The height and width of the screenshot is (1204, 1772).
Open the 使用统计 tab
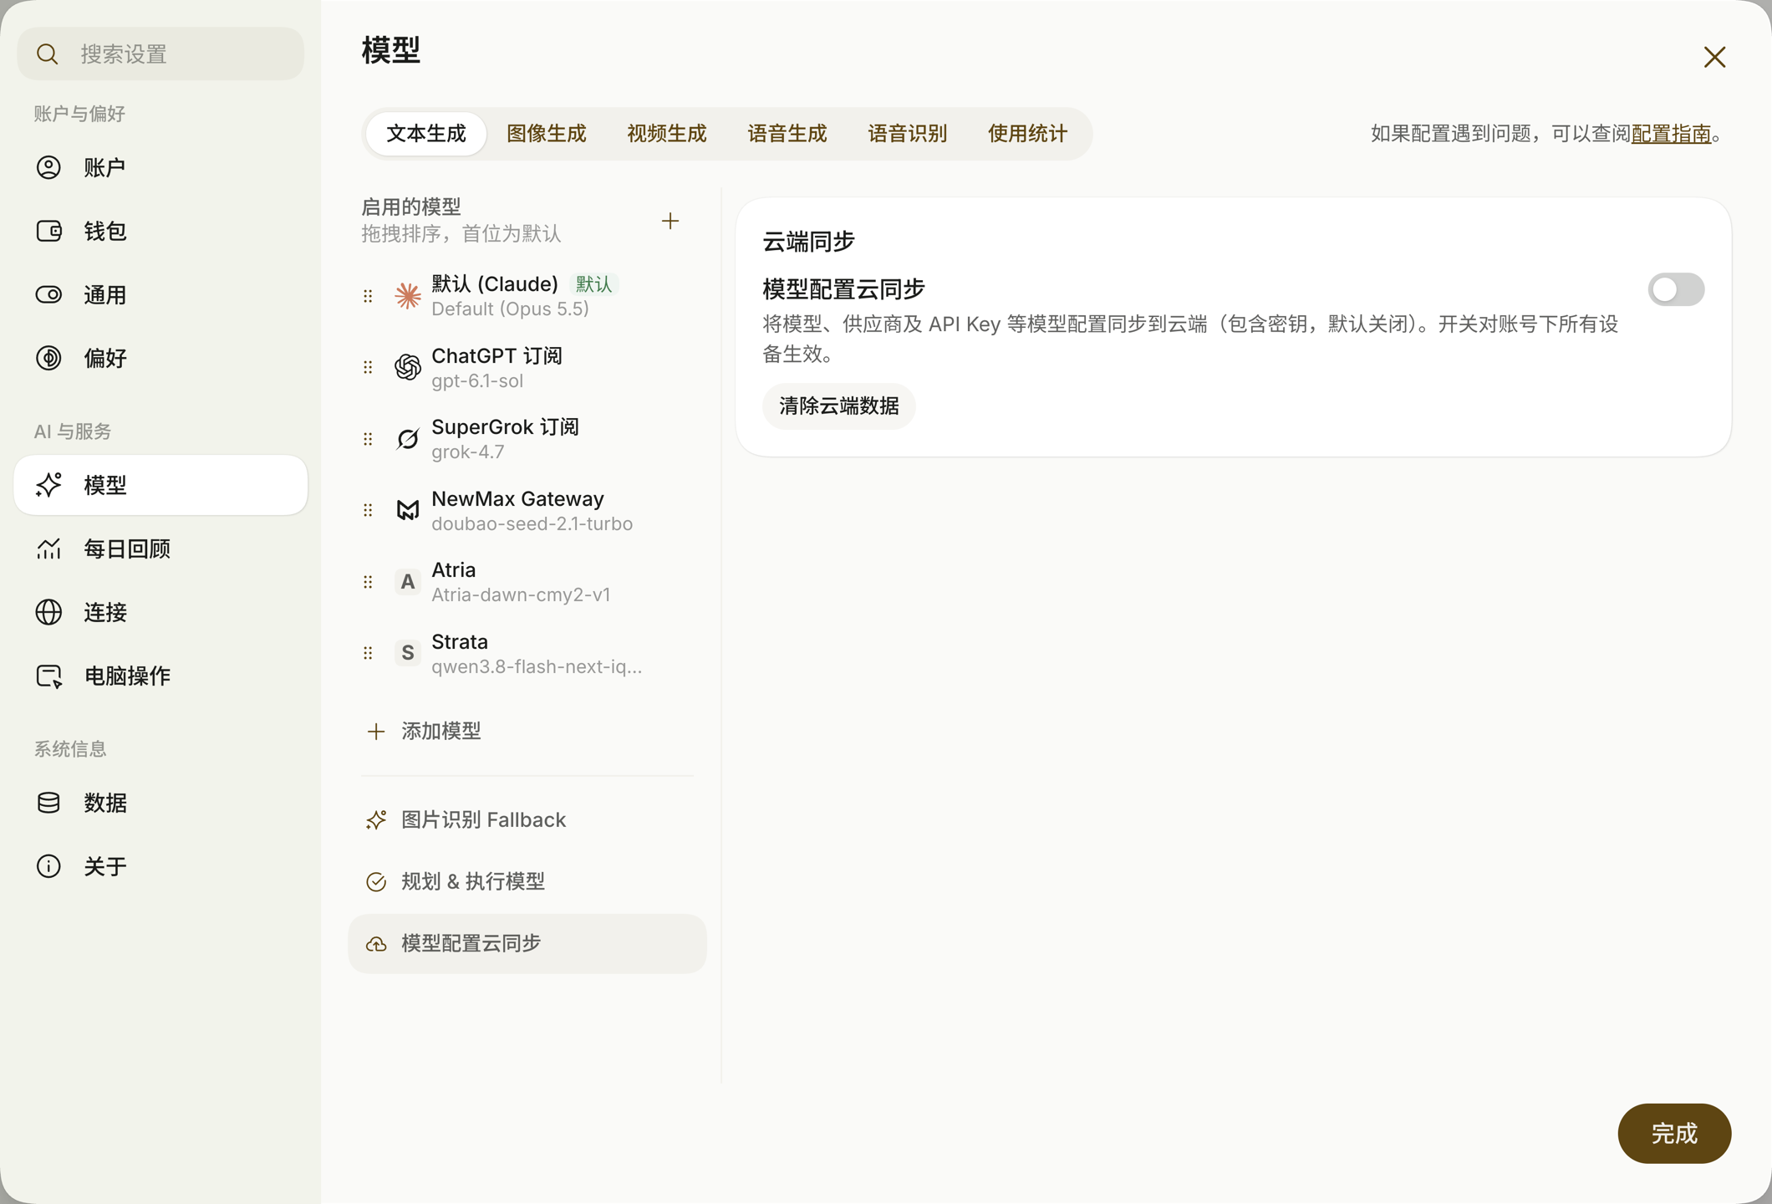coord(1028,134)
